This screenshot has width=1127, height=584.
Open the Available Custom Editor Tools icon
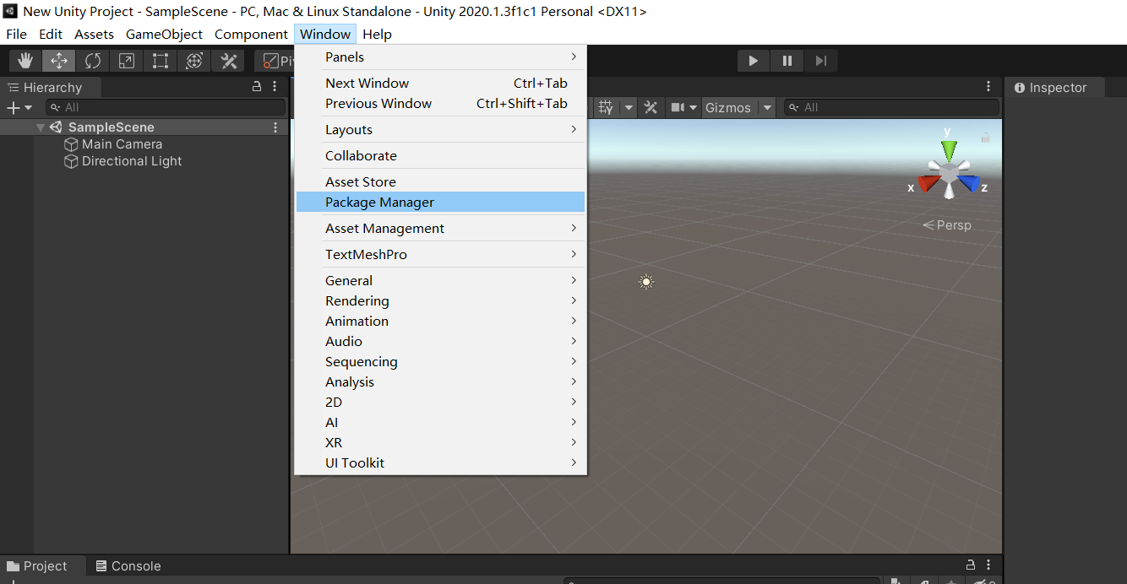[x=226, y=60]
